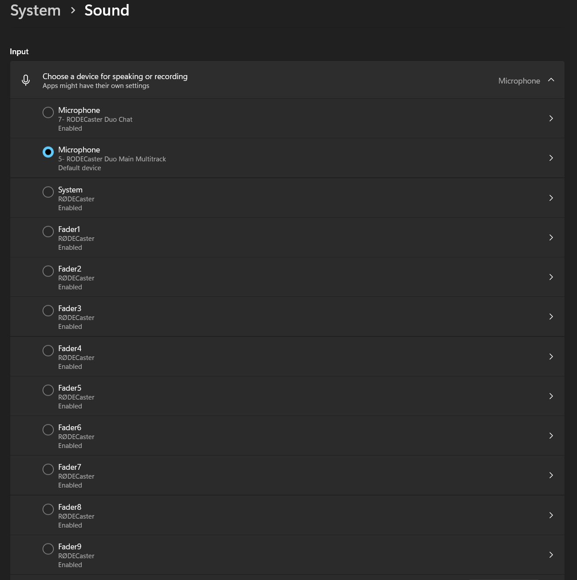The height and width of the screenshot is (580, 577).
Task: Open Fader7 properties chevron
Action: [551, 475]
